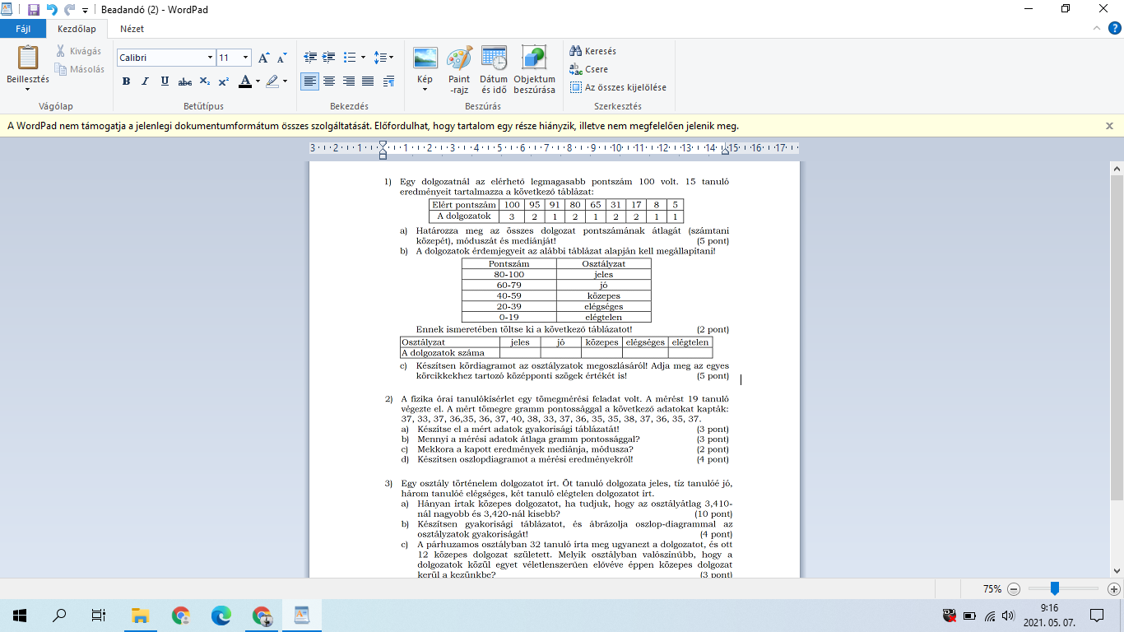Click Az összes kijelölése button
Viewport: 1124px width, 632px height.
[618, 87]
